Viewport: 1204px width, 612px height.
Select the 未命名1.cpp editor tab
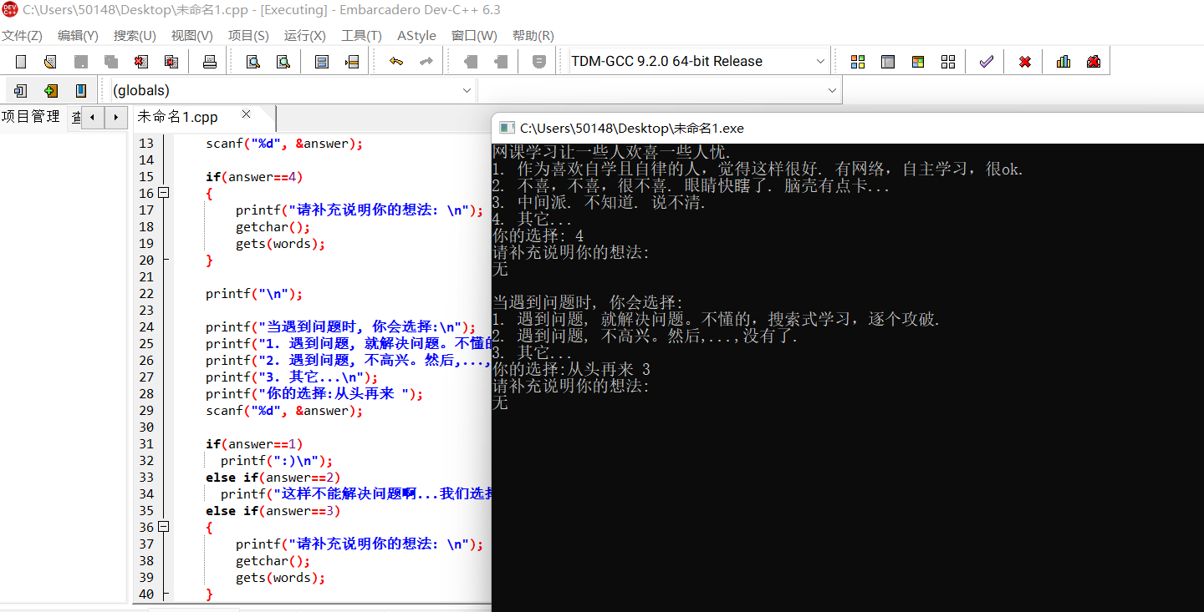177,117
